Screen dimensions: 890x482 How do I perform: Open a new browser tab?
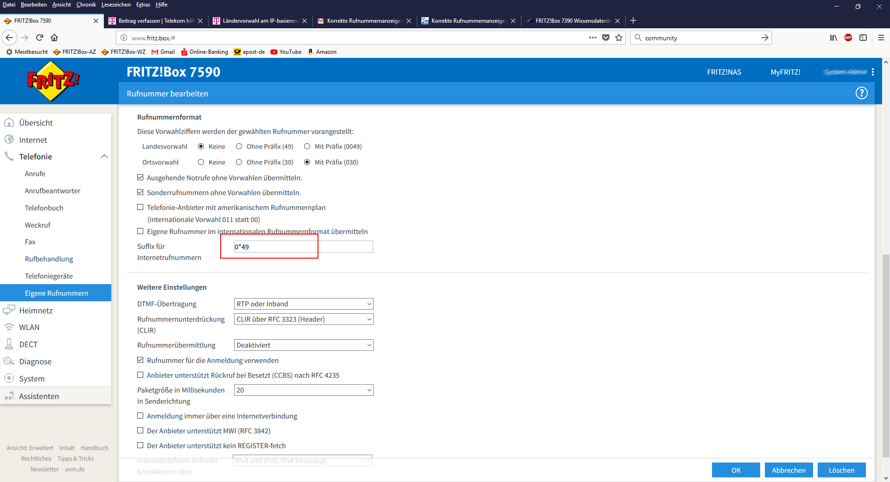(x=633, y=20)
